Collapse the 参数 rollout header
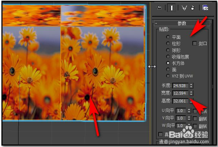This screenshot has height=147, width=218. tap(182, 23)
